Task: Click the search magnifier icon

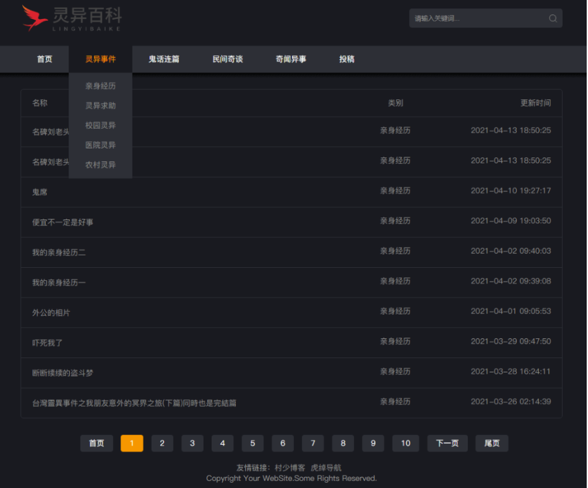Action: 553,18
